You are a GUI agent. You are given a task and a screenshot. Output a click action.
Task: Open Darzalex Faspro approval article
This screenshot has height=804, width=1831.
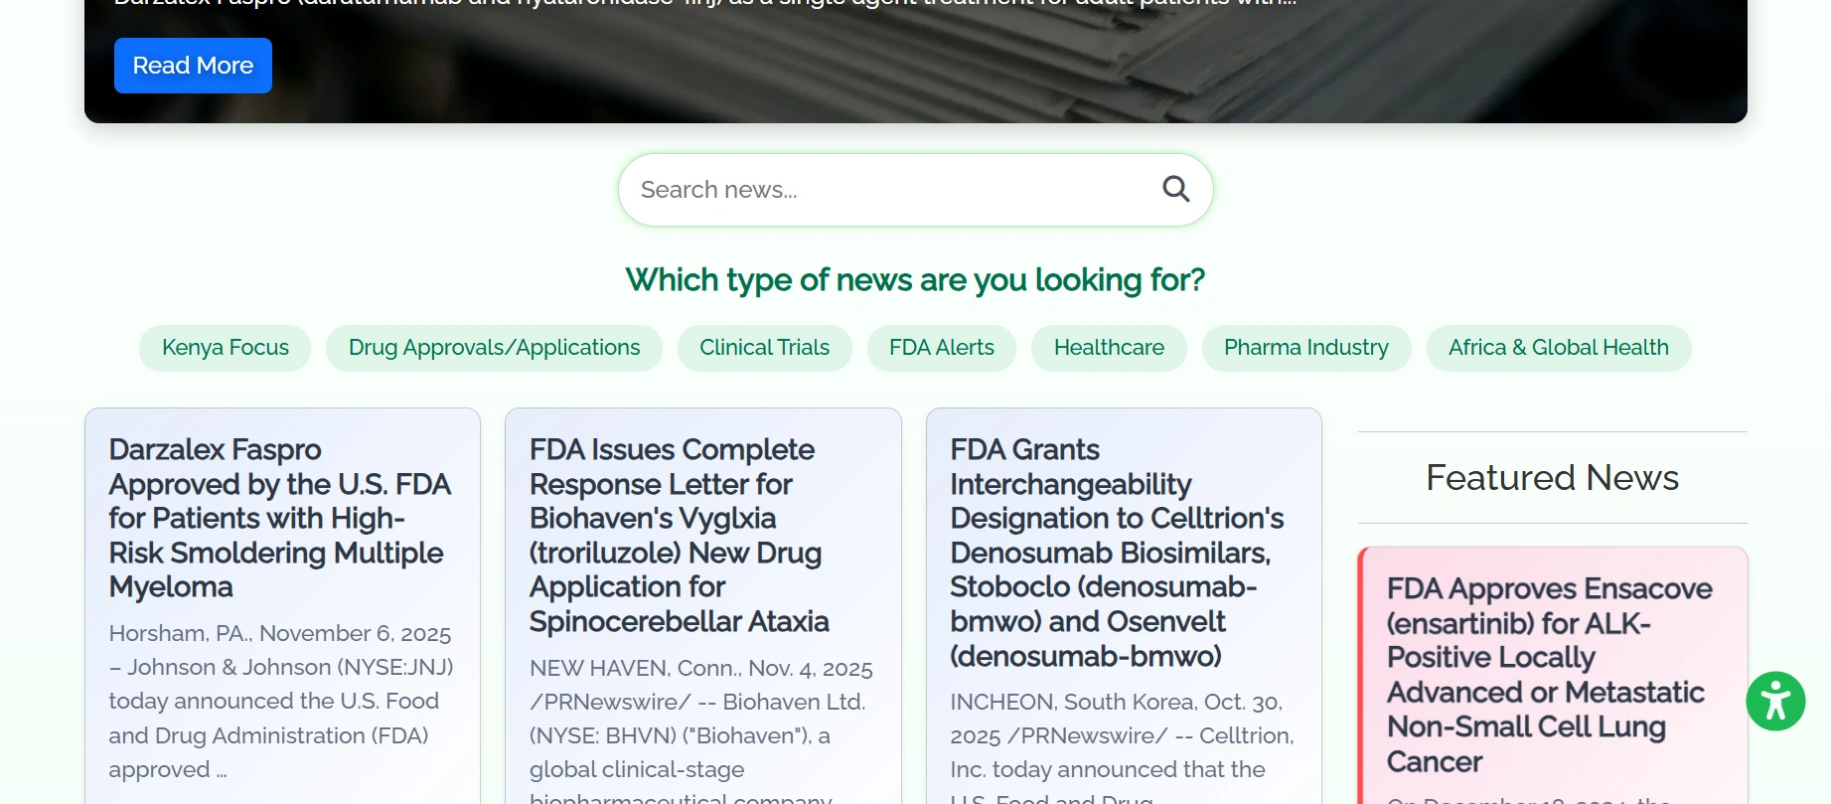(279, 518)
